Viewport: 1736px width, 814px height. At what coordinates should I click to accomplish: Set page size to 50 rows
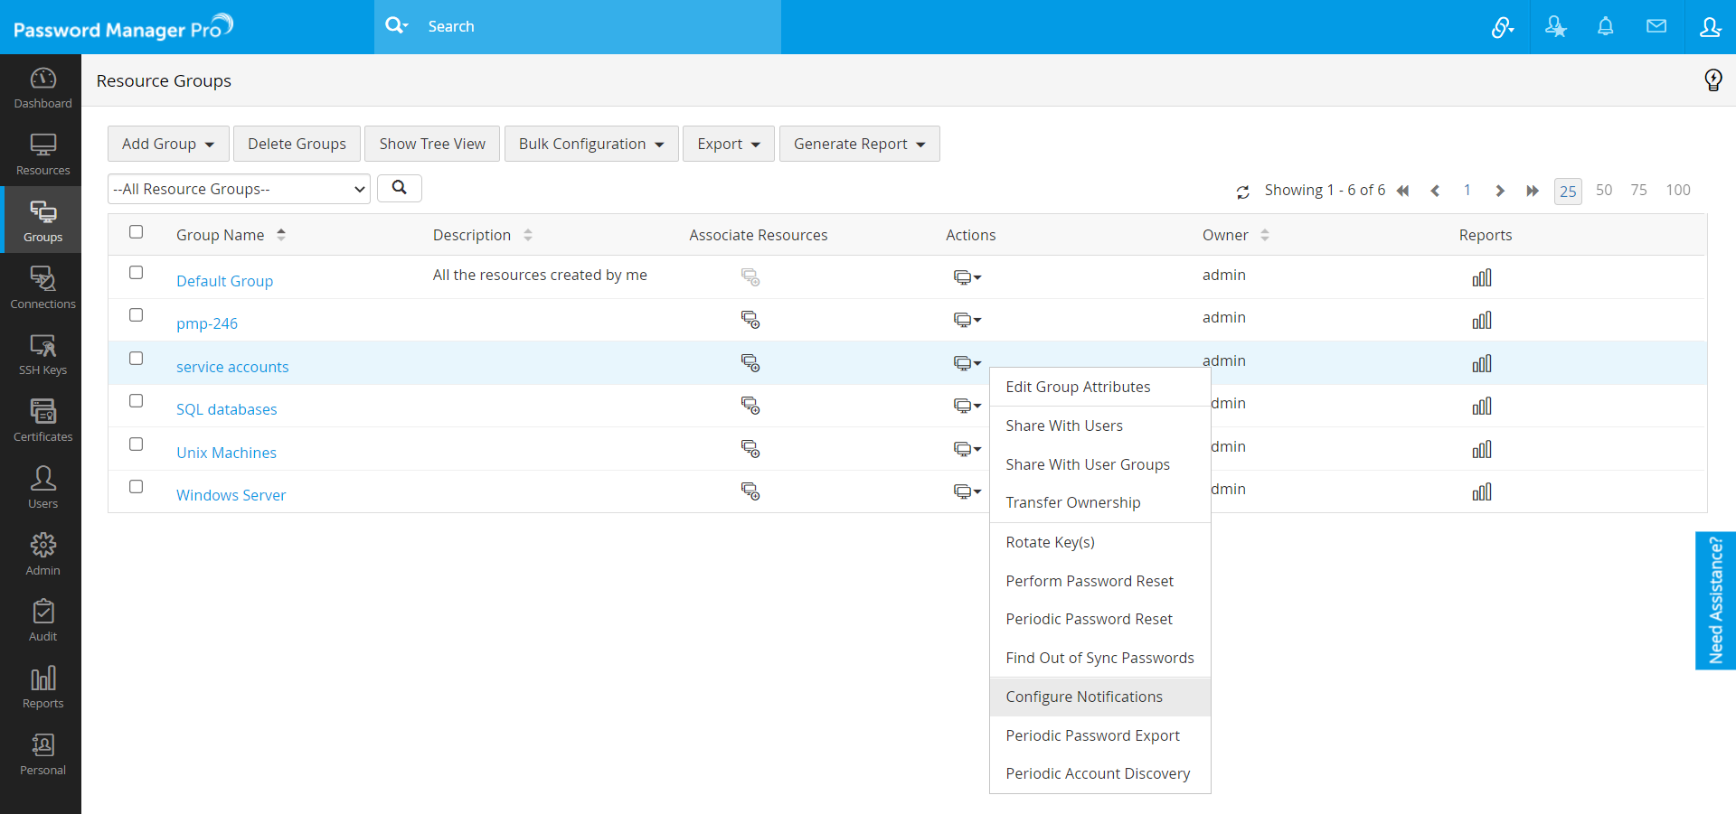tap(1603, 191)
